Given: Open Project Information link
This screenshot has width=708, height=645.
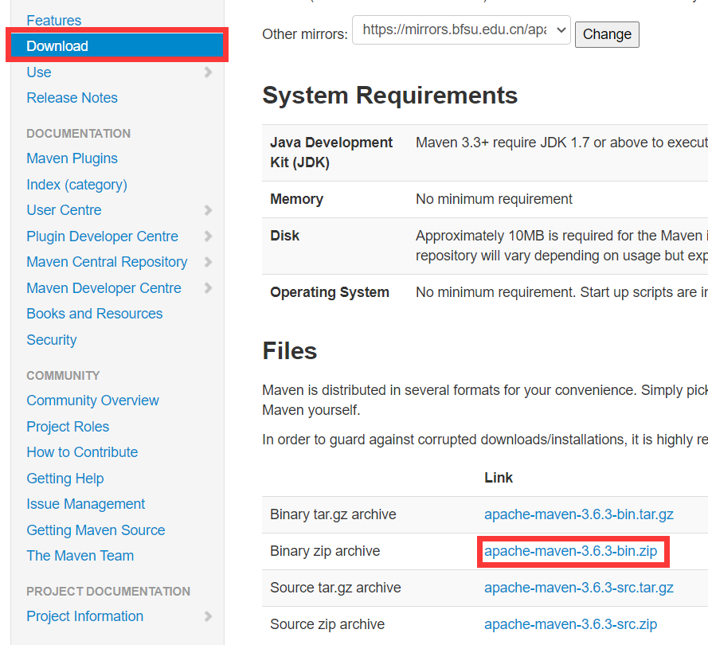Looking at the screenshot, I should click(x=85, y=616).
